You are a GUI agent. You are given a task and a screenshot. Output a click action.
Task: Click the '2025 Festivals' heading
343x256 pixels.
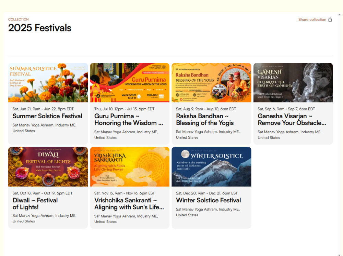click(x=40, y=28)
